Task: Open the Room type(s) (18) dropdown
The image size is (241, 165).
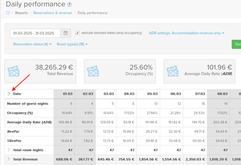Action: click(x=72, y=44)
